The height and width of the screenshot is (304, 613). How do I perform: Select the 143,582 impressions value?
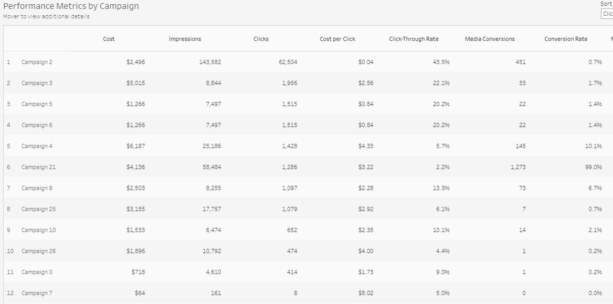tap(210, 62)
